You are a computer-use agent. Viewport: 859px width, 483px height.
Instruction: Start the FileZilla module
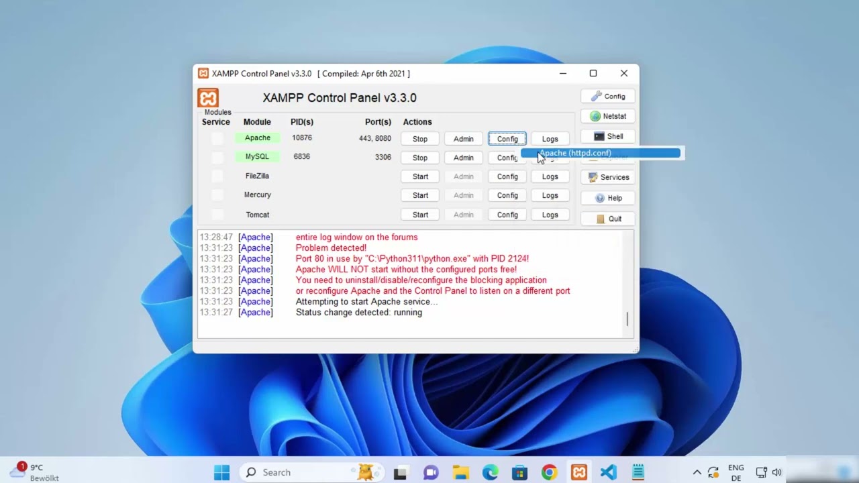(x=420, y=176)
